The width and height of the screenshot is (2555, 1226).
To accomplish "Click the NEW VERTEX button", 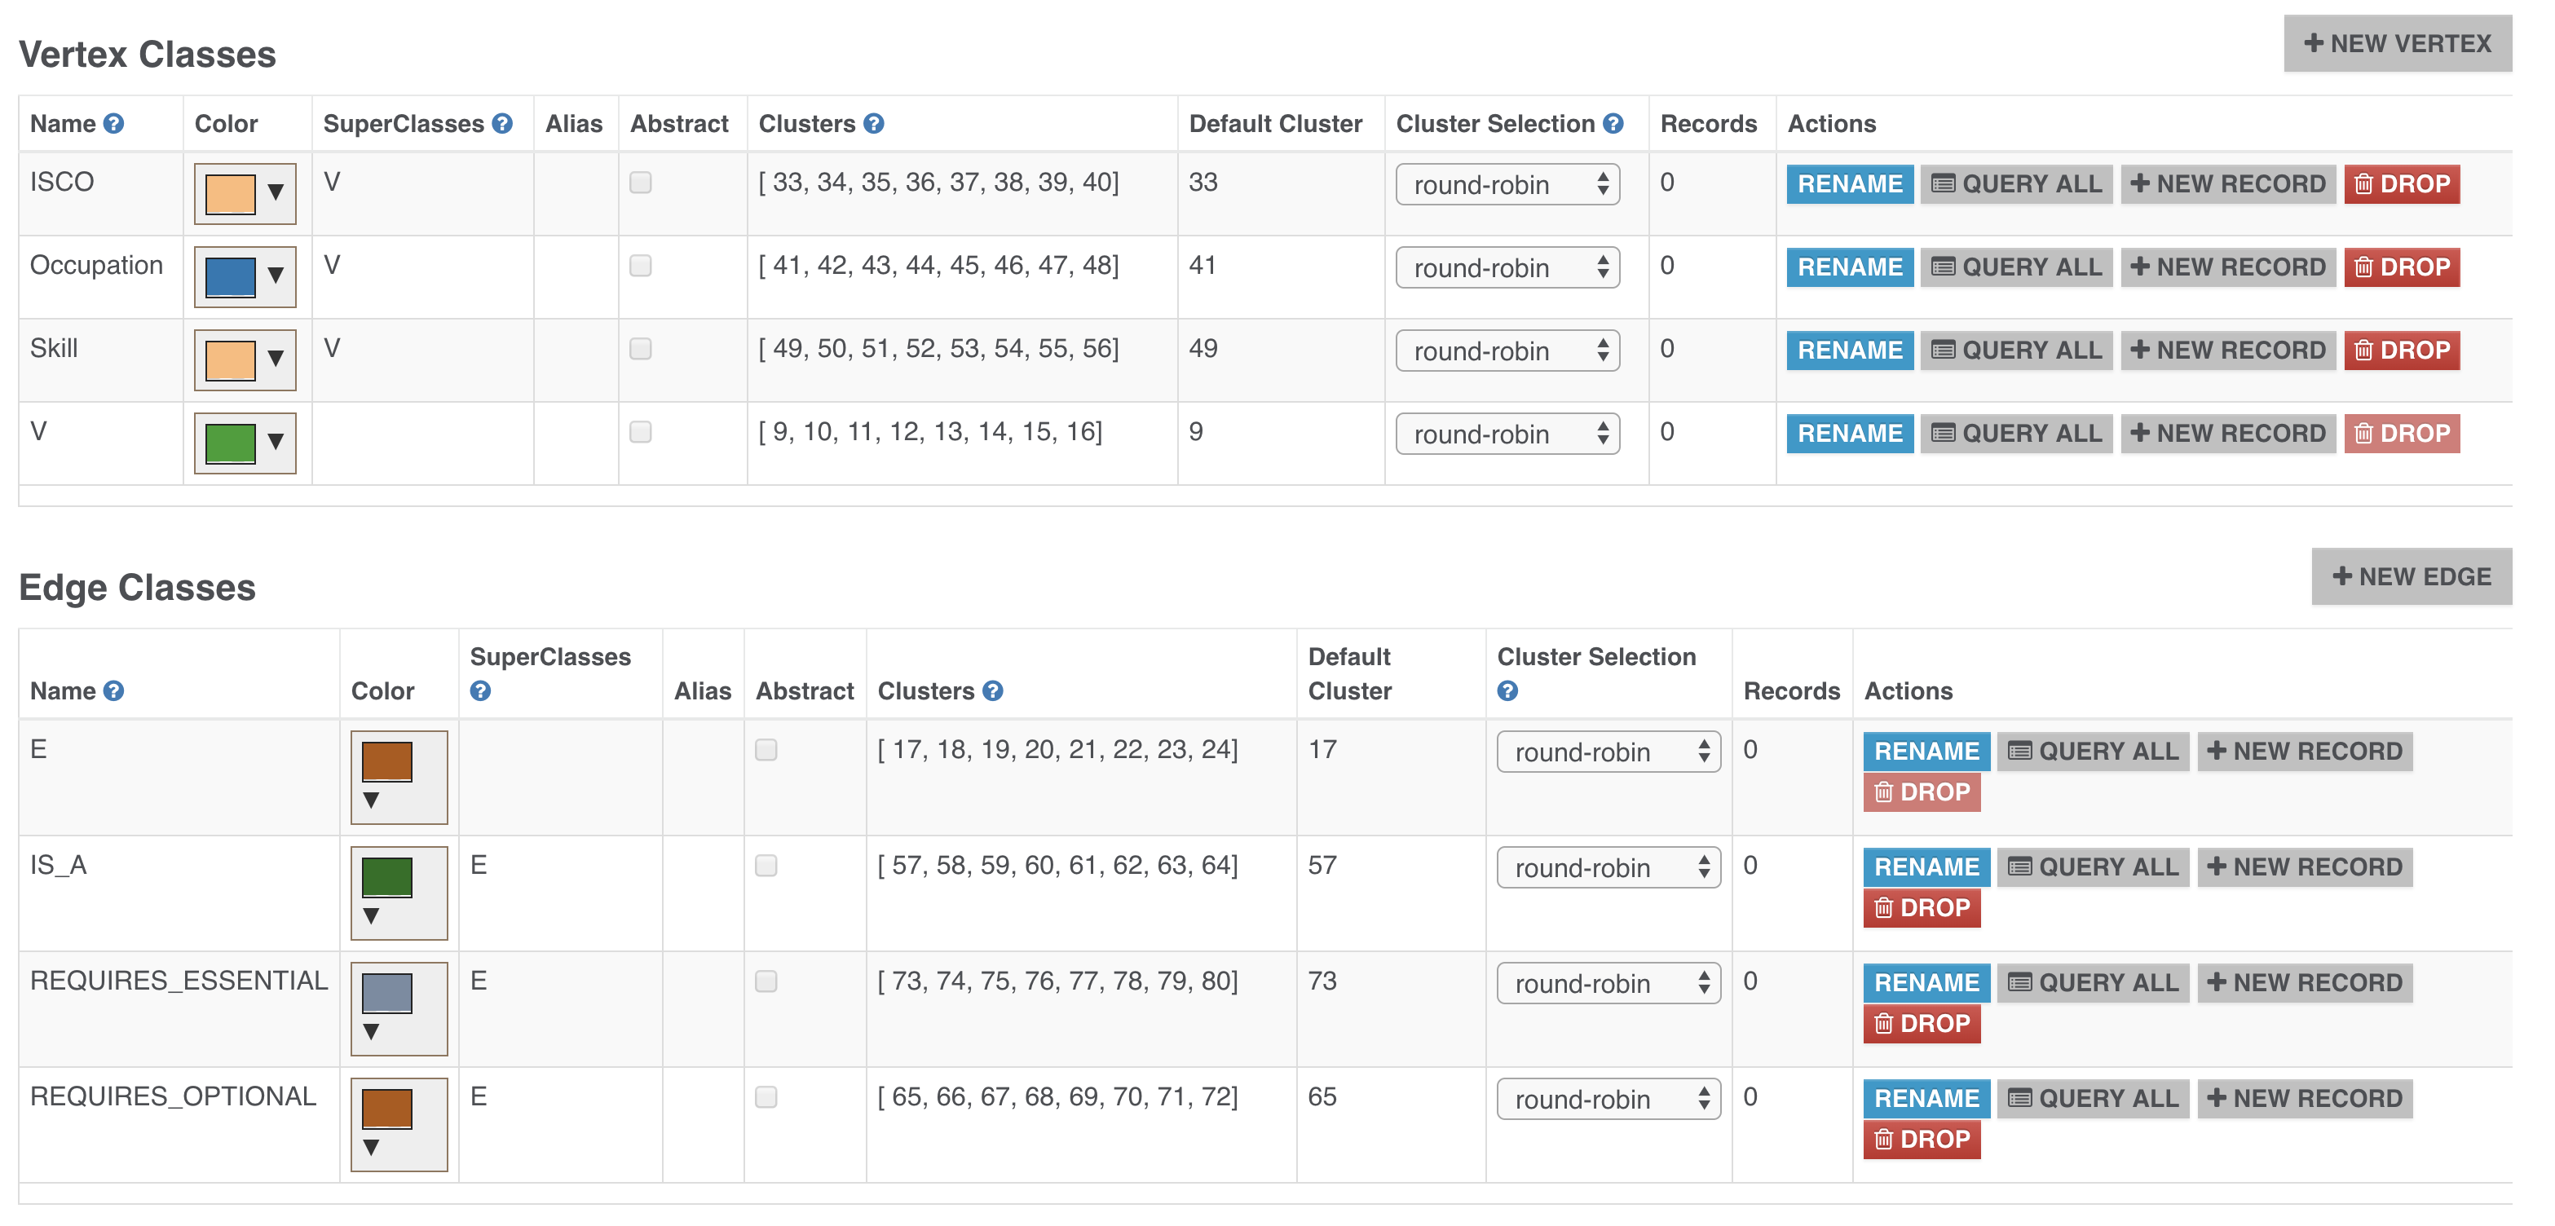I will [2398, 44].
